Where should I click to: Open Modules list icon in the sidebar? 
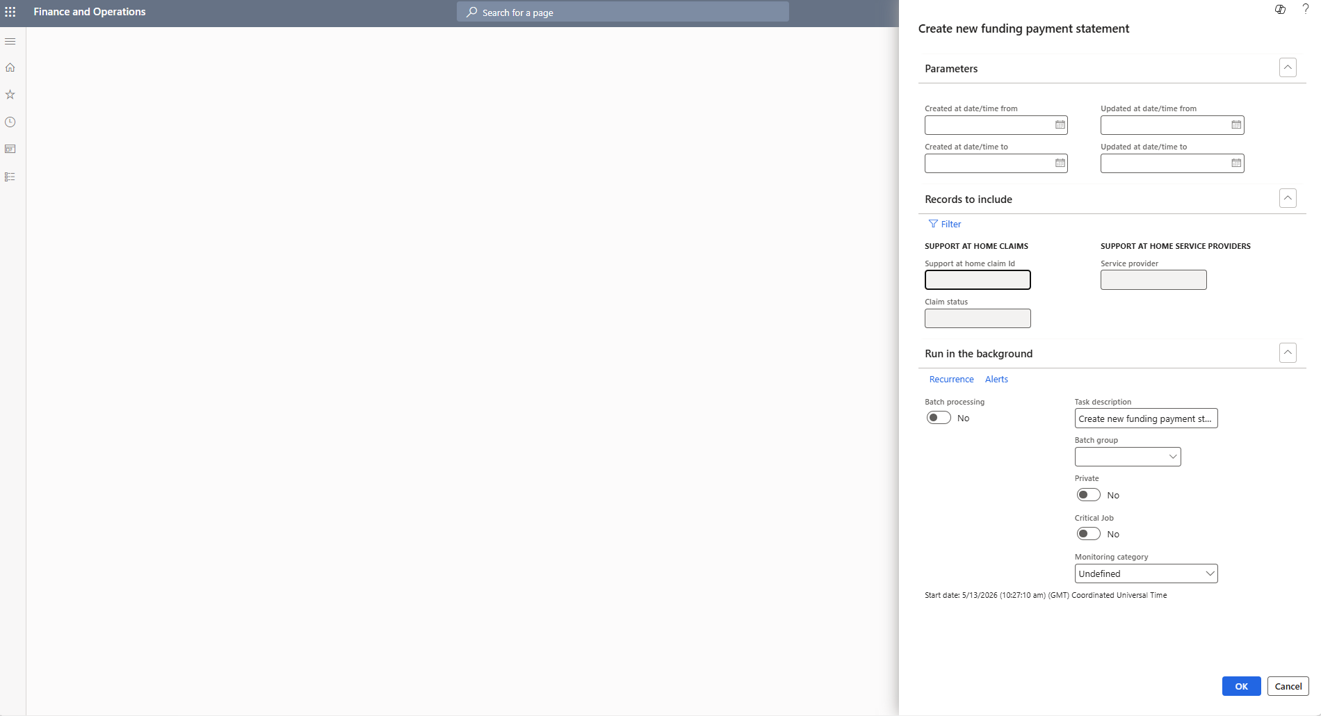point(10,177)
